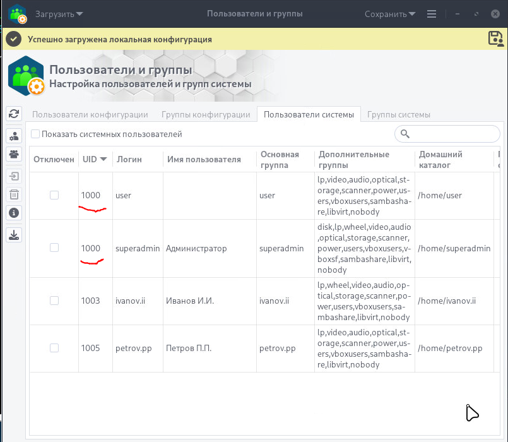Click the trash delete icon

13,194
